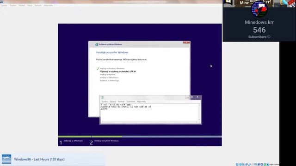Click VirtualBox USB status icon
Image resolution: width=296 pixels, height=166 pixels.
pyautogui.click(x=250, y=164)
